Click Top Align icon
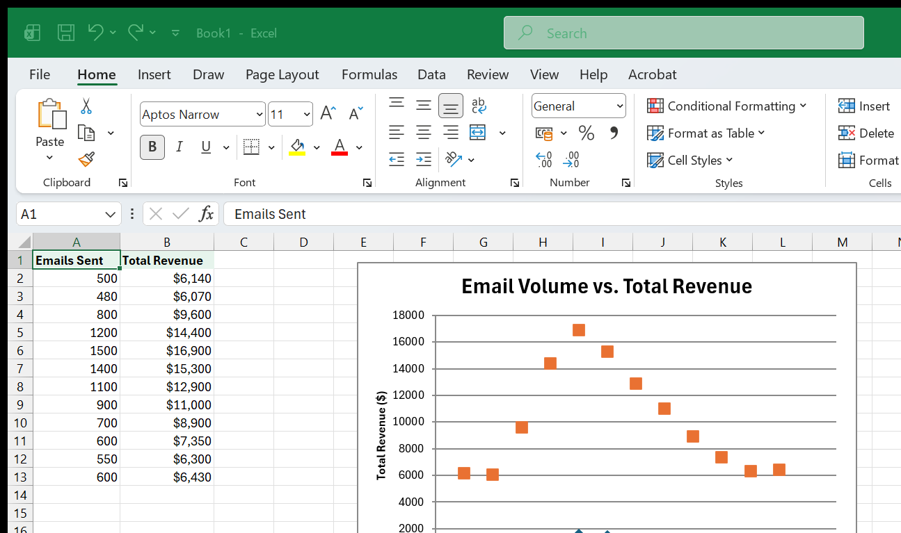Image resolution: width=901 pixels, height=533 pixels. point(397,105)
